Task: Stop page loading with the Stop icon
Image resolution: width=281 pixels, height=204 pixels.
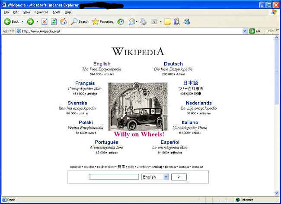Action: (45, 22)
